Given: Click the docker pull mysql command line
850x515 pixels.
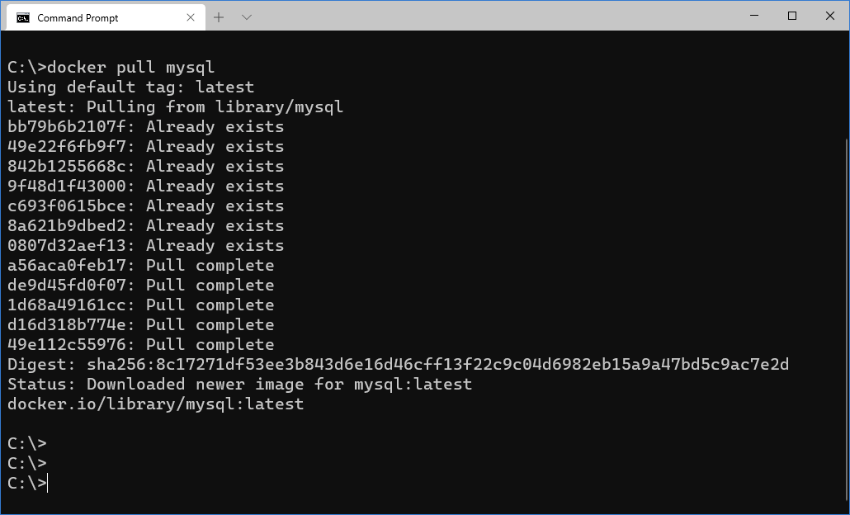Looking at the screenshot, I should click(111, 67).
